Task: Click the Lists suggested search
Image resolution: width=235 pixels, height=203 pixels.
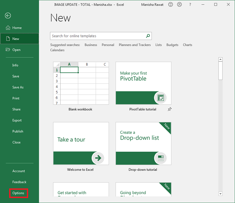Action: pyautogui.click(x=159, y=45)
